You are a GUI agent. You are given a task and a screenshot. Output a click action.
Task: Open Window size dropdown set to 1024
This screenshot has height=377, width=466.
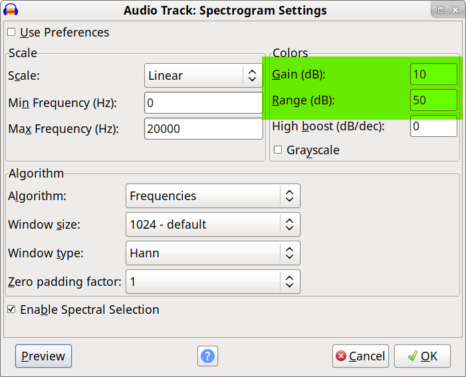213,224
